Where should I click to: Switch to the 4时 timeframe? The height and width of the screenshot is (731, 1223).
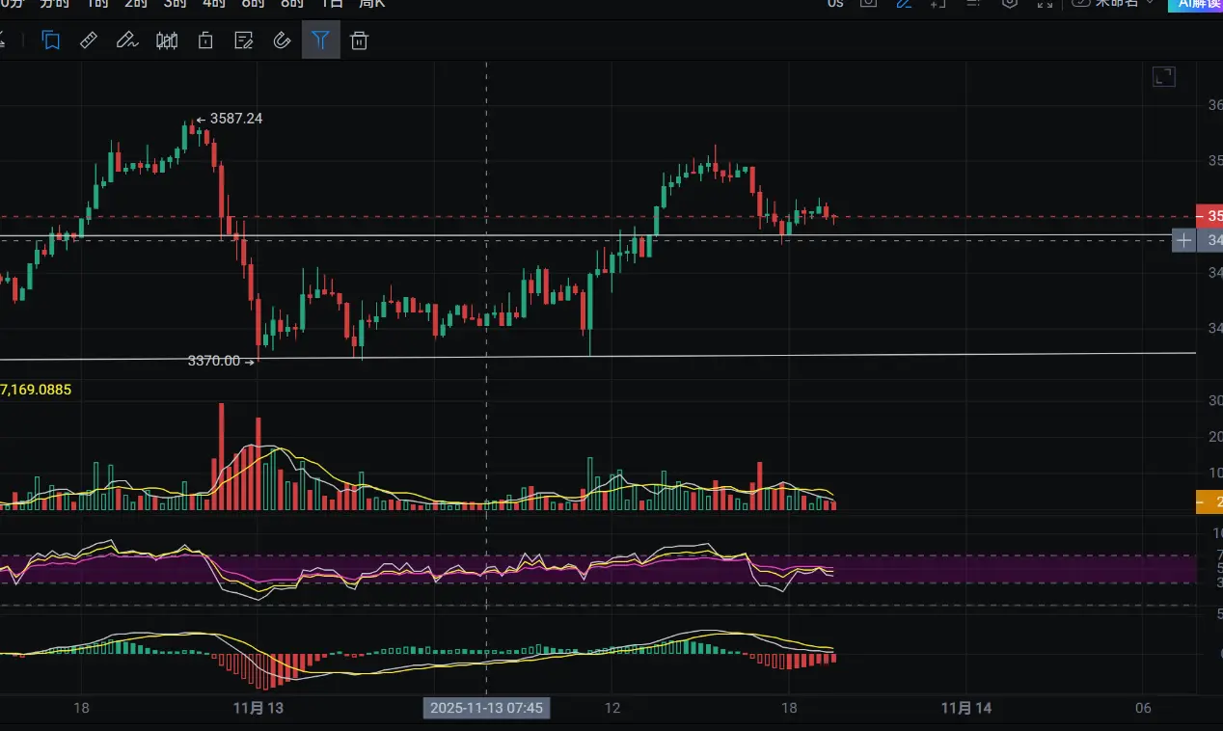(214, 4)
